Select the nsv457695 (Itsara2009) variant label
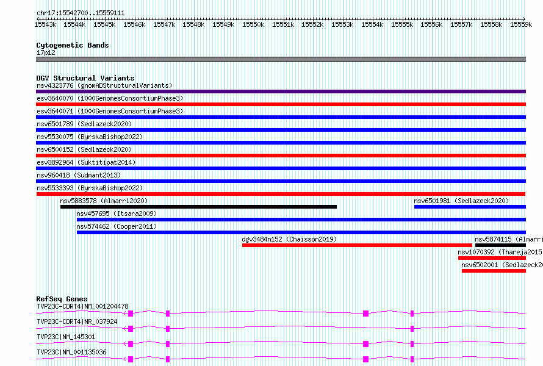The width and height of the screenshot is (543, 366). (x=117, y=213)
